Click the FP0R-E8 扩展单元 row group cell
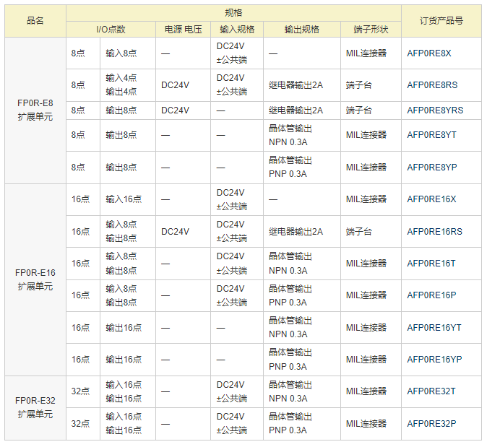 click(x=35, y=110)
